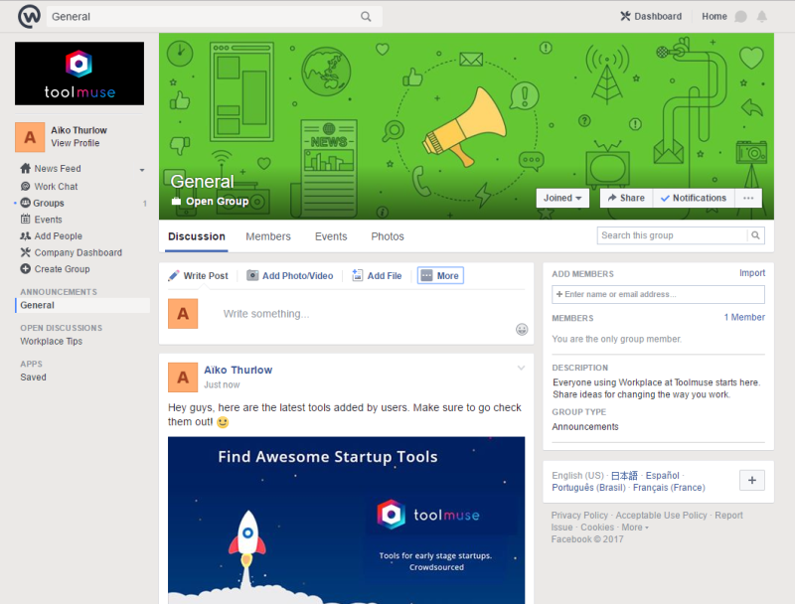
Task: Open the three-dot group options button
Action: click(748, 198)
